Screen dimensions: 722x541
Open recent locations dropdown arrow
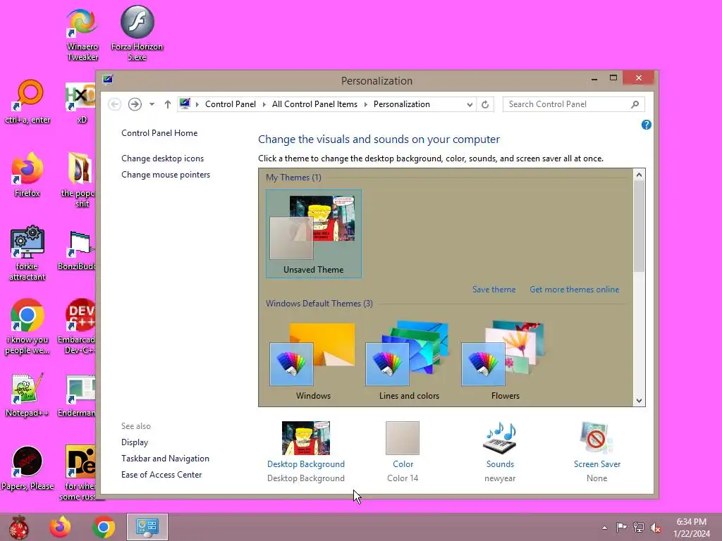tap(152, 104)
